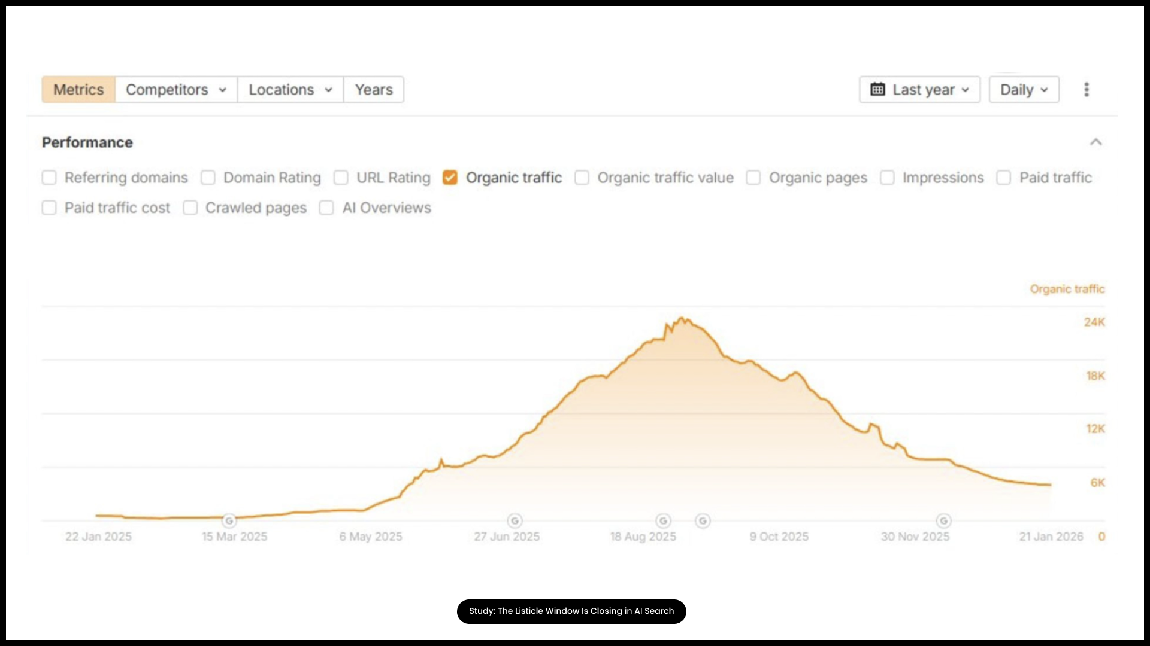Screen dimensions: 1150x646
Task: Click the Google update marker near 30 Nov 2025
Action: pos(943,520)
